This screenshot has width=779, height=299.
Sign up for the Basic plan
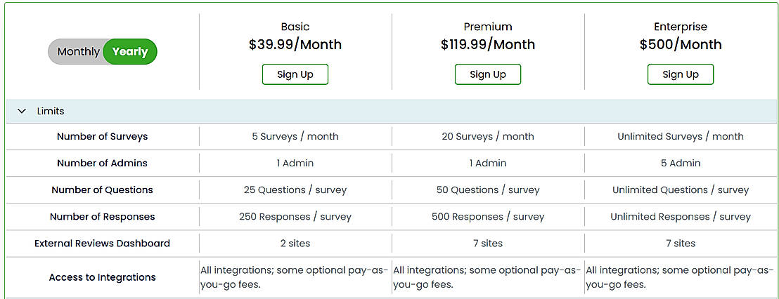click(295, 74)
